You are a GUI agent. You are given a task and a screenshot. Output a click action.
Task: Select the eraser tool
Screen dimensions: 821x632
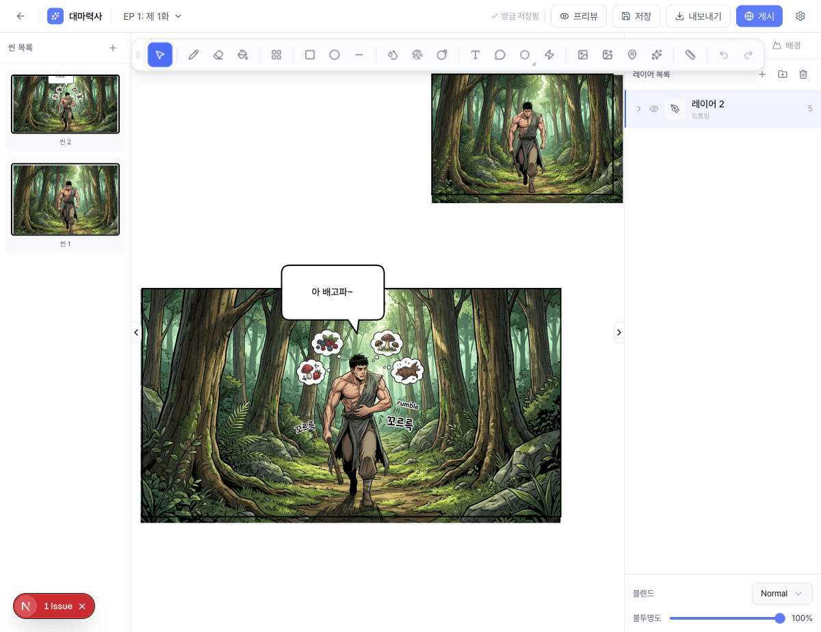click(218, 55)
